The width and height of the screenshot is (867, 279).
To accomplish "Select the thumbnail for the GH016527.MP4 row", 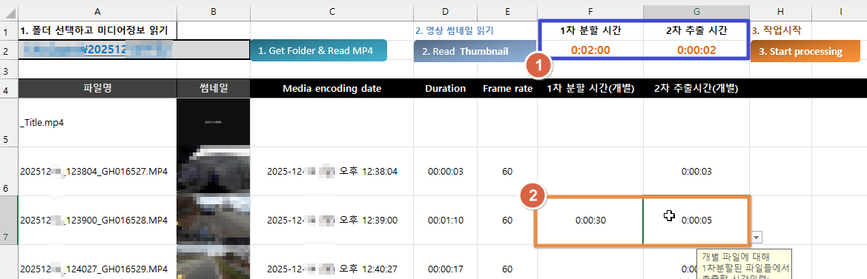I will tap(214, 171).
